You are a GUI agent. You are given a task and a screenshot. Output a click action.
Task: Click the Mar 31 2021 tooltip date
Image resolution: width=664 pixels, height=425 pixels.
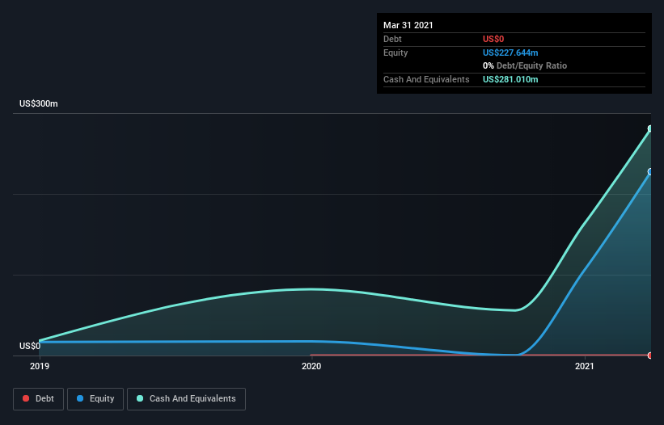[x=408, y=25]
